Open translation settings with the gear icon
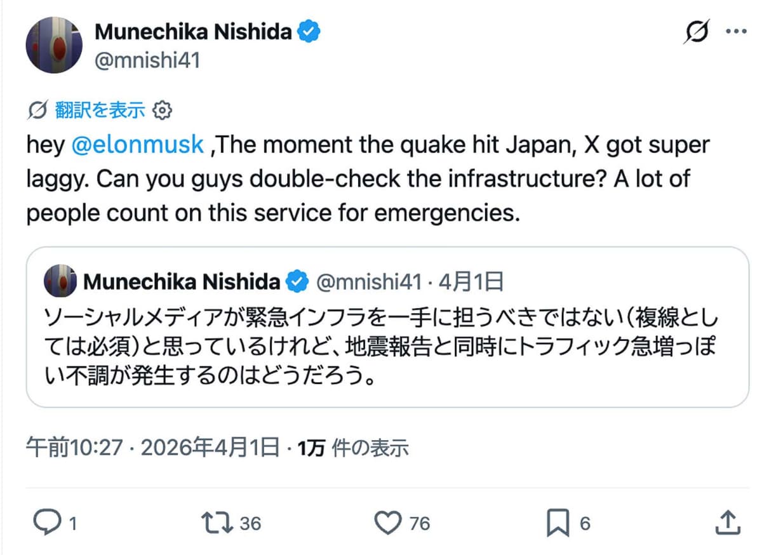The width and height of the screenshot is (762, 555). coord(163,109)
